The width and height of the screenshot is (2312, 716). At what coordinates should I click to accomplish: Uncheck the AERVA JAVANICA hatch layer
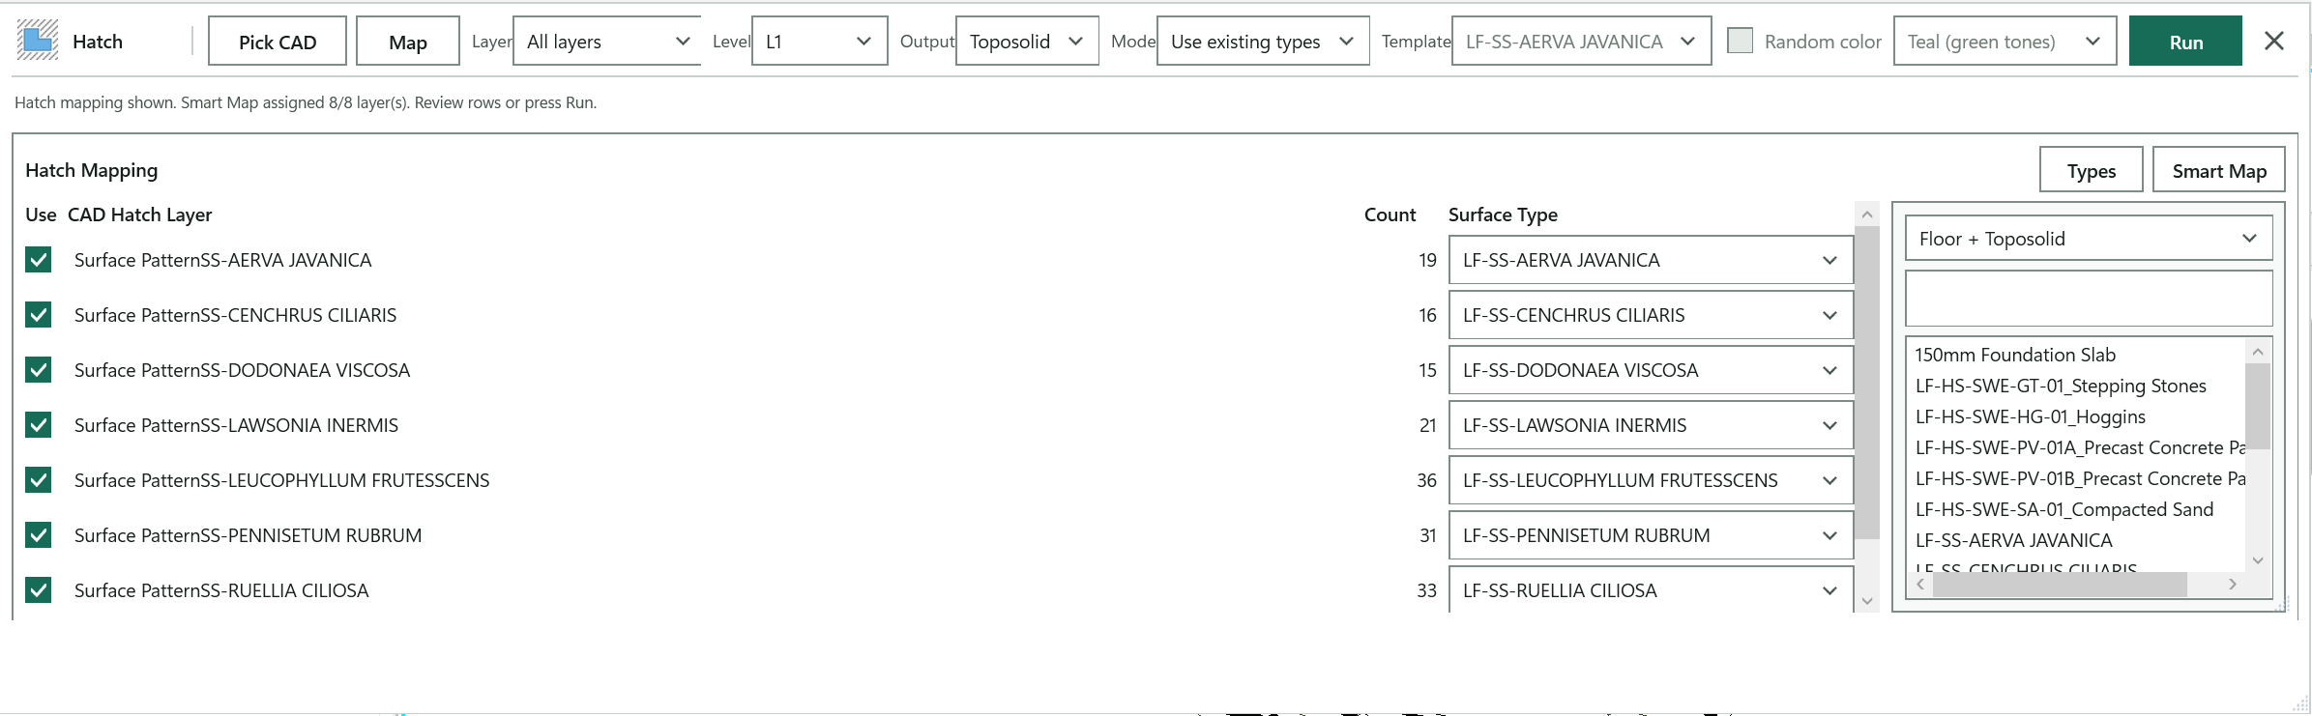39,260
